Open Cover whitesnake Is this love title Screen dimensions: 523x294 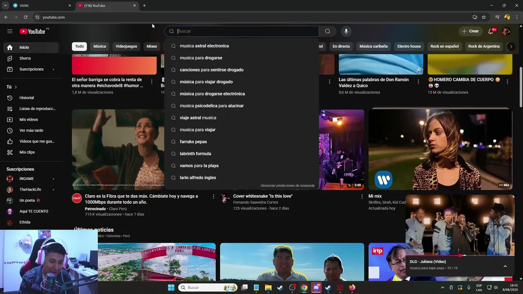coord(263,196)
